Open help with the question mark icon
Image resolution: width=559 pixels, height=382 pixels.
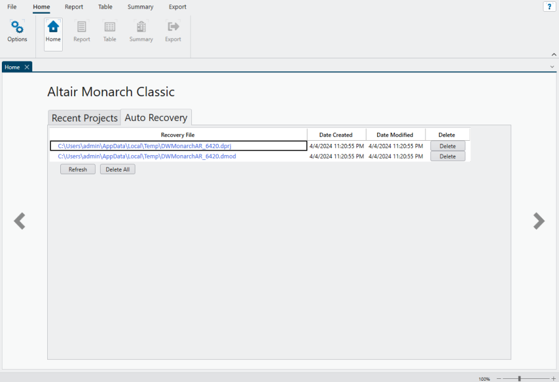[549, 7]
